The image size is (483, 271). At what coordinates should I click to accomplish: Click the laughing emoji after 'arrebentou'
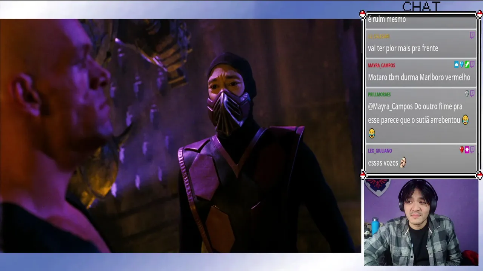pos(465,120)
